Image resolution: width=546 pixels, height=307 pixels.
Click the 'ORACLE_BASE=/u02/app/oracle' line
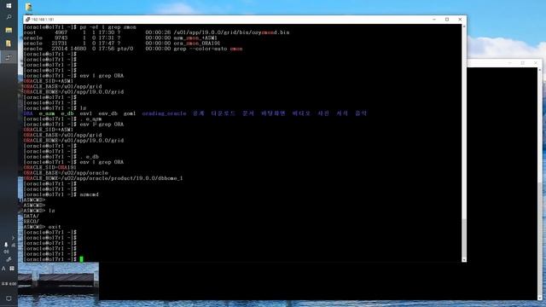[x=66, y=173]
